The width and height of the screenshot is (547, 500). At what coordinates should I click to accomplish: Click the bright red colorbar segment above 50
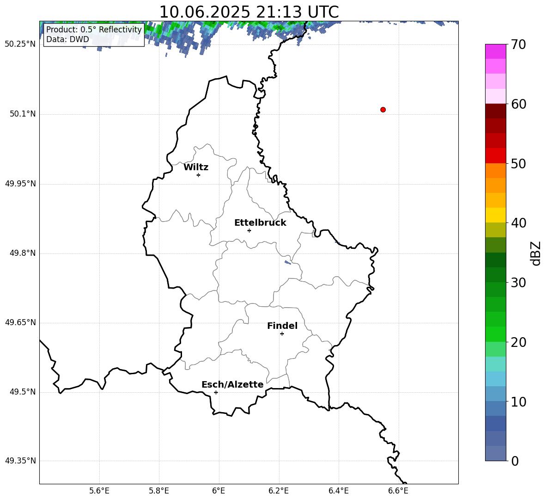coord(495,156)
